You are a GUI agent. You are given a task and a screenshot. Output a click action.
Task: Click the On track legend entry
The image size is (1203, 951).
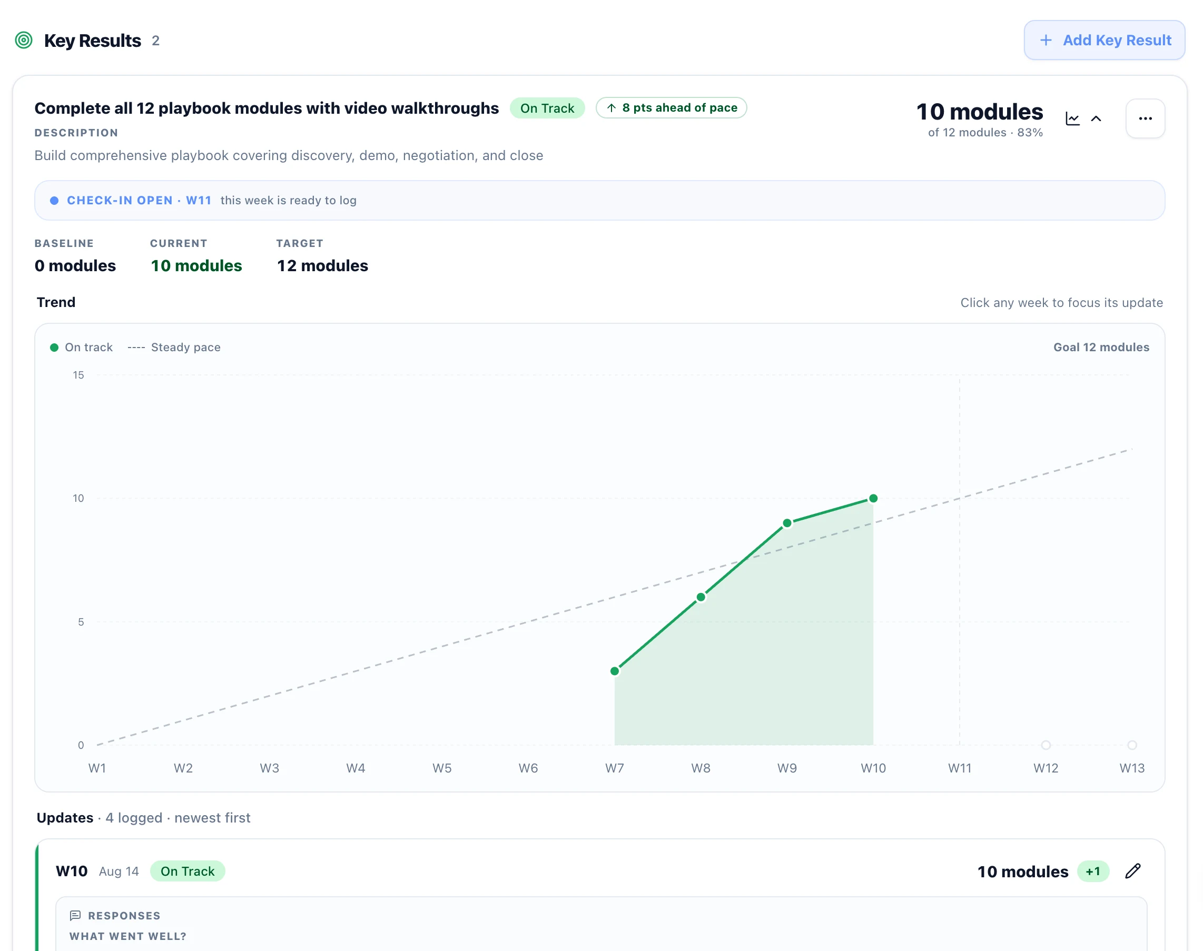(x=81, y=347)
